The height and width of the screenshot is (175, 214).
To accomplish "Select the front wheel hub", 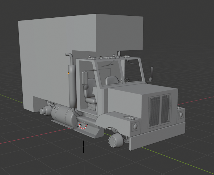I will tap(116, 141).
